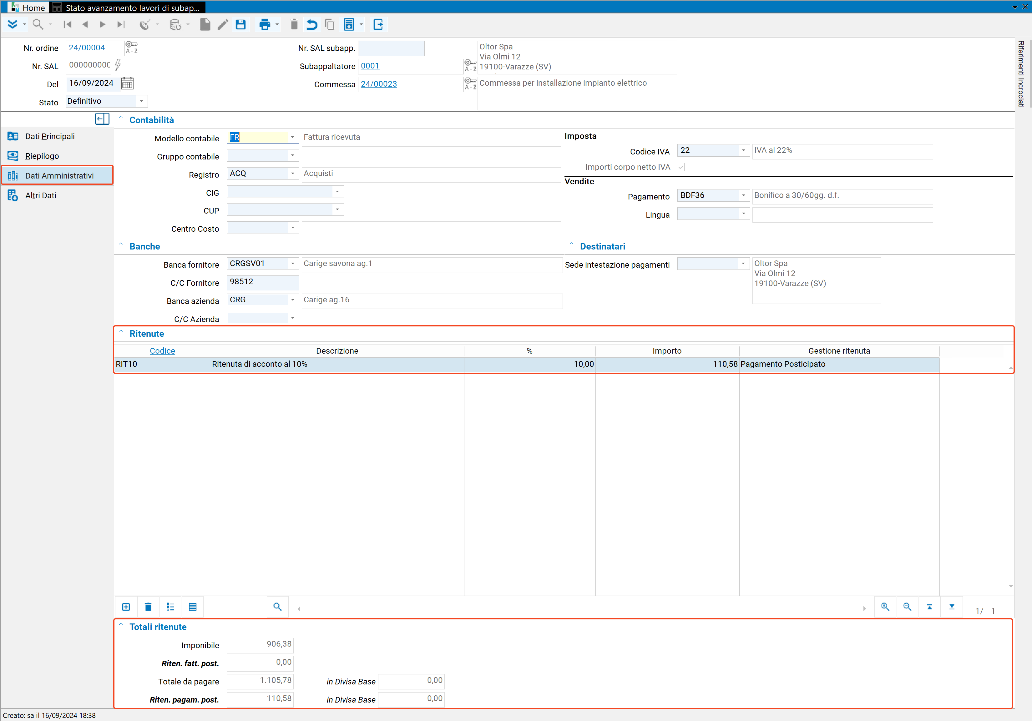The height and width of the screenshot is (721, 1032).
Task: Click the Print icon in toolbar
Action: pyautogui.click(x=265, y=24)
